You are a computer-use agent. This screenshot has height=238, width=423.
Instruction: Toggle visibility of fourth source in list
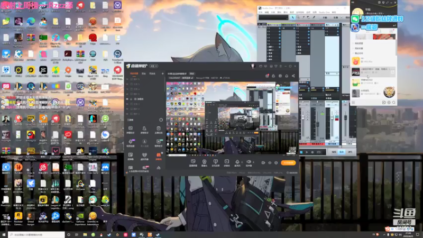click(127, 94)
